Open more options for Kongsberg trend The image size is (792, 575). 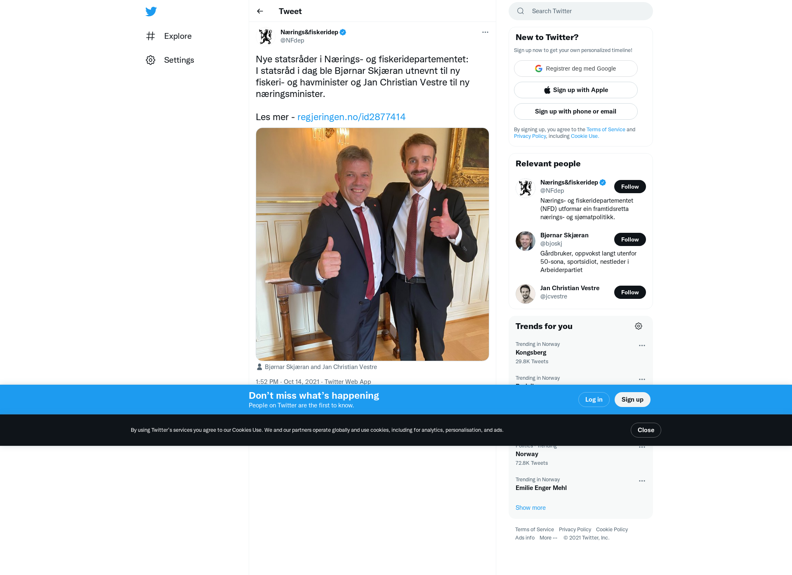point(642,345)
